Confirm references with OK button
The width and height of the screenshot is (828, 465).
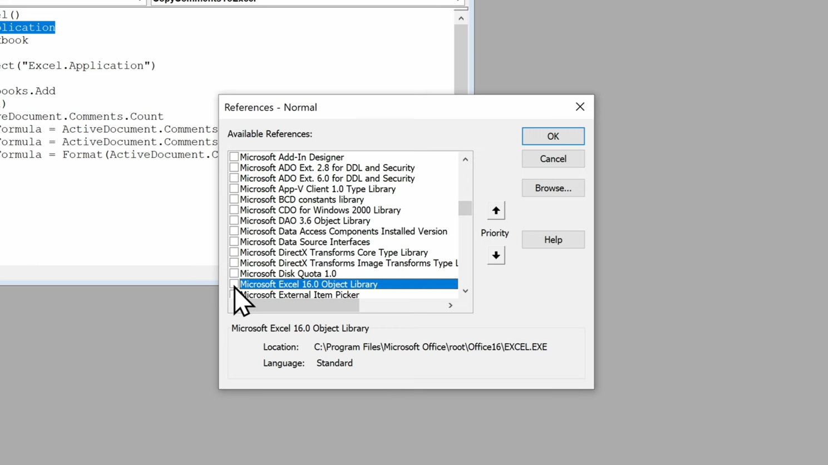[x=553, y=136]
